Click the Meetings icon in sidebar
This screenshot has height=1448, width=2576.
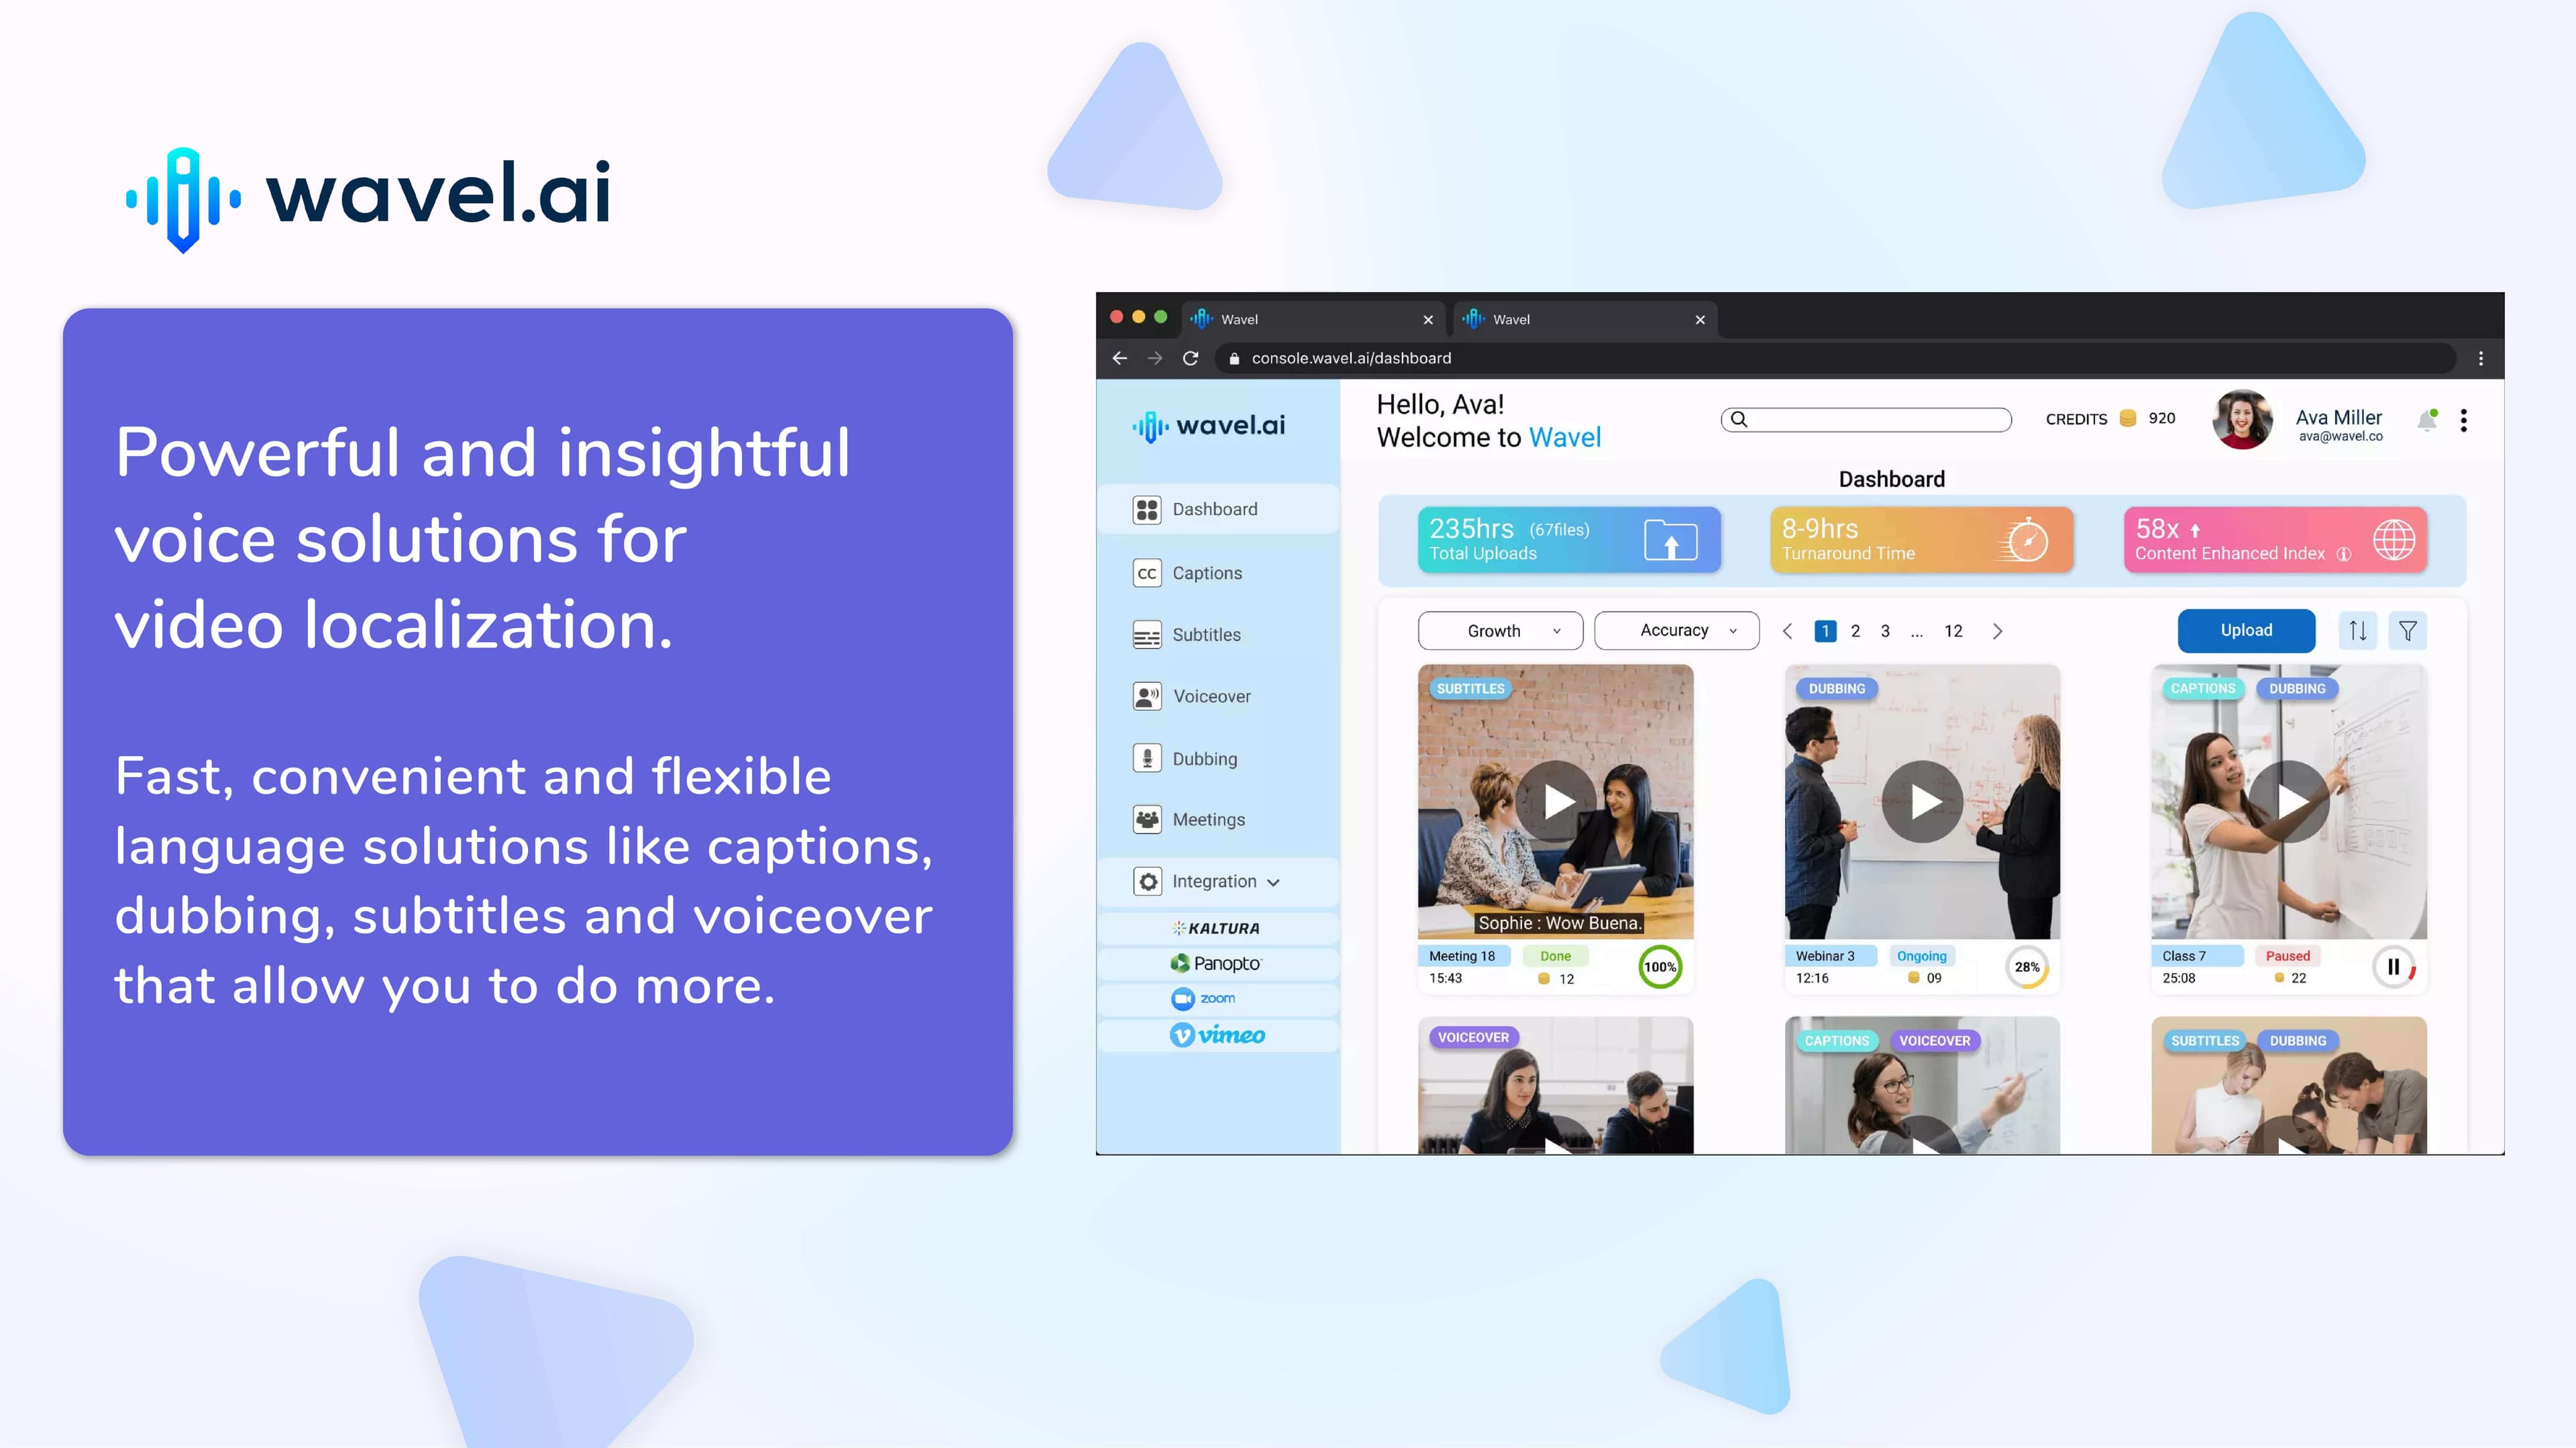point(1146,819)
